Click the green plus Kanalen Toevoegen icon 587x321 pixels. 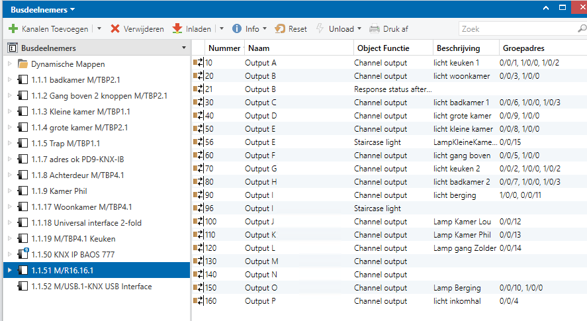[x=13, y=29]
